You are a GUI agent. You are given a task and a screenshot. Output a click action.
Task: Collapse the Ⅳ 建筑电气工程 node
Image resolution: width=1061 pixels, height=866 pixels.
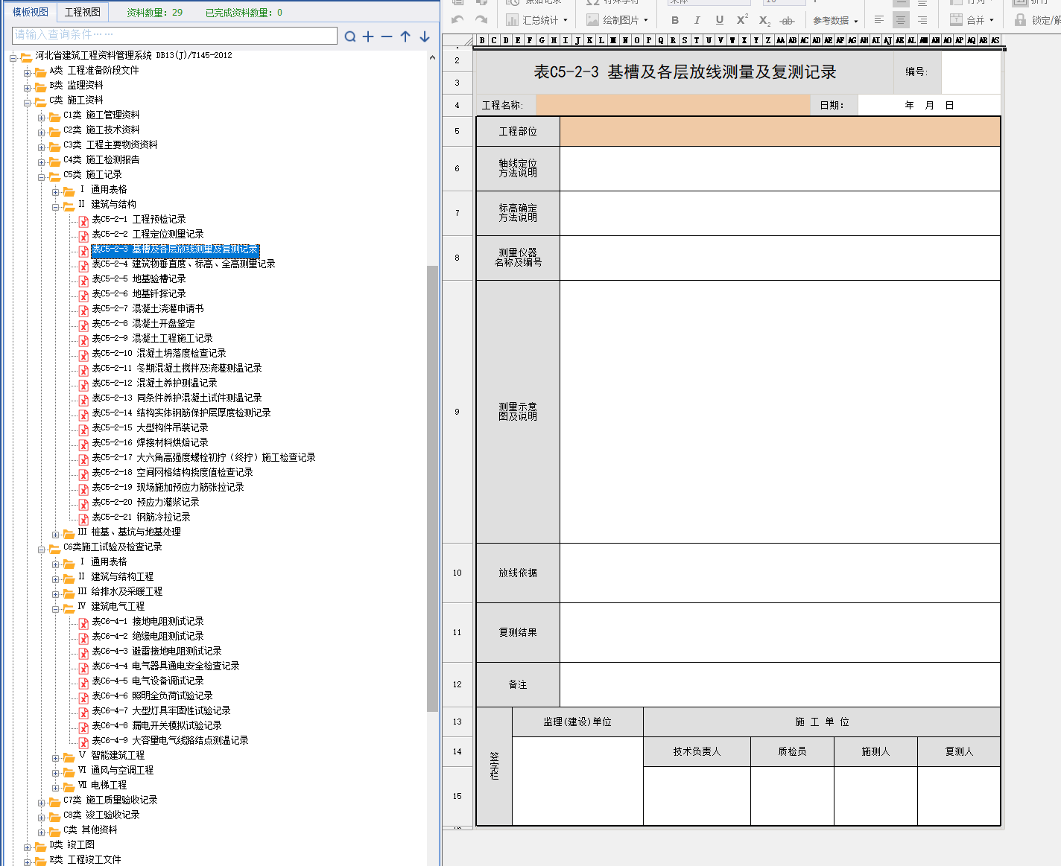coord(56,609)
